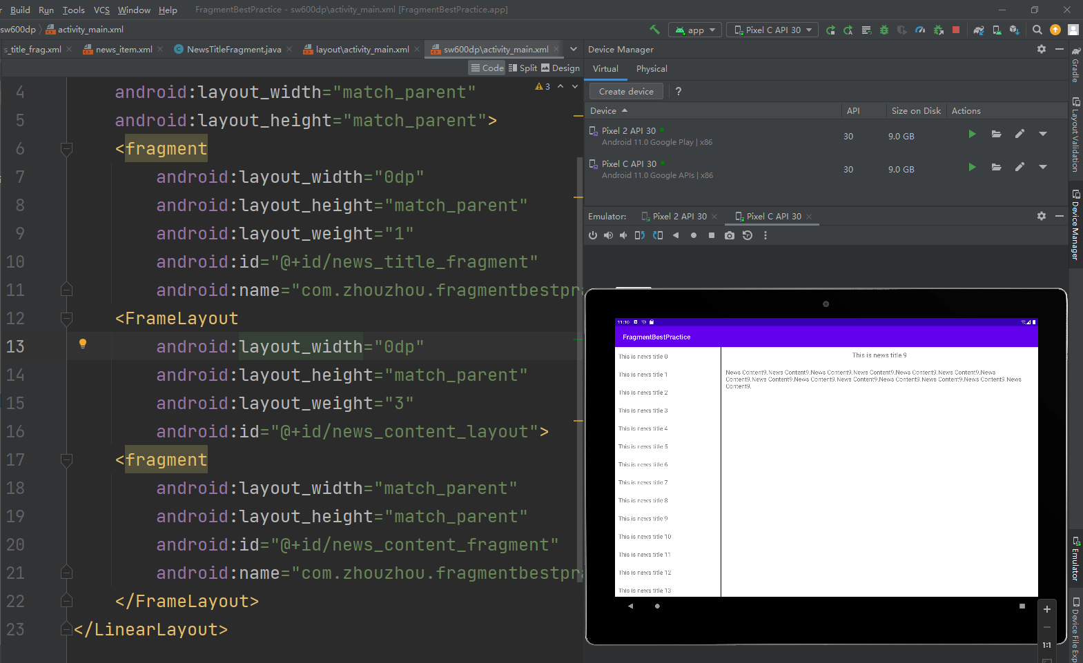This screenshot has width=1083, height=663.
Task: Click the Debug app bug icon
Action: pyautogui.click(x=884, y=30)
